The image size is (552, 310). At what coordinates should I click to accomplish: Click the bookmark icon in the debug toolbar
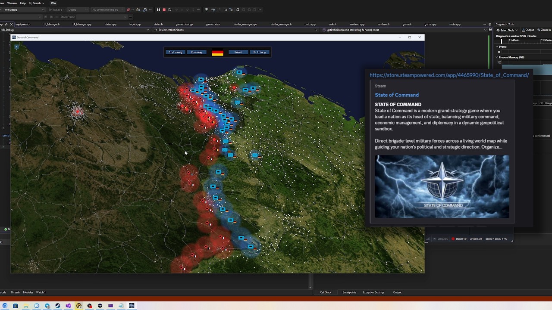238,9
